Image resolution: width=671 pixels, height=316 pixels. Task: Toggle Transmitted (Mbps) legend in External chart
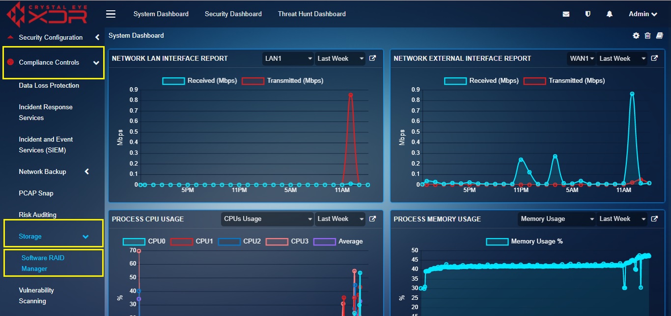point(564,81)
